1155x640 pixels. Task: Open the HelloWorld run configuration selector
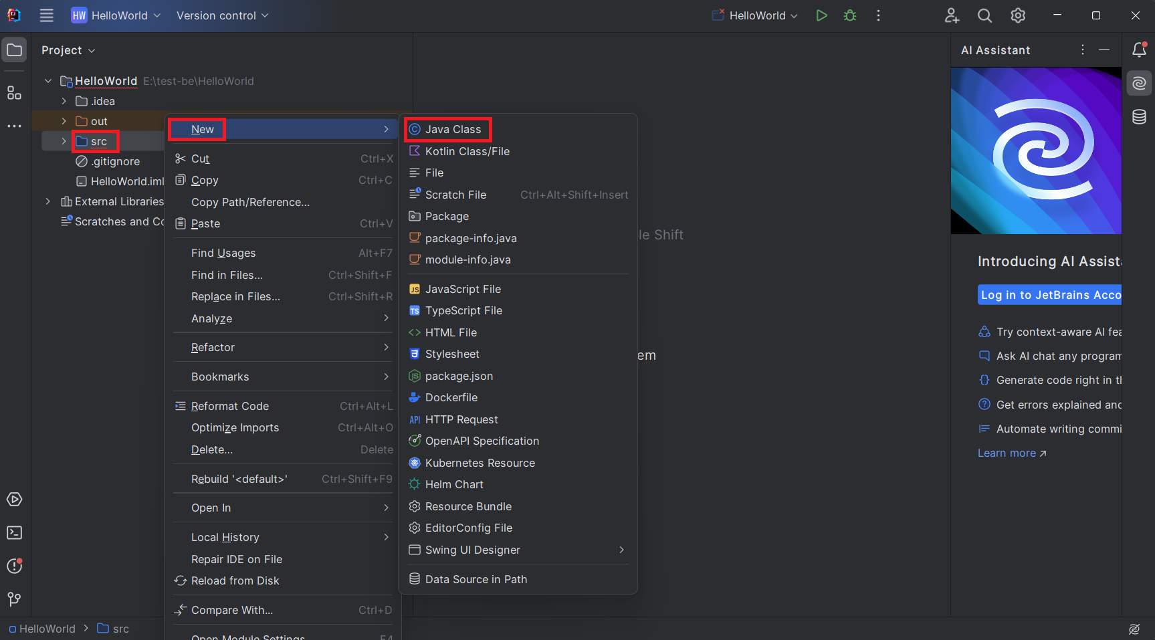pyautogui.click(x=755, y=15)
